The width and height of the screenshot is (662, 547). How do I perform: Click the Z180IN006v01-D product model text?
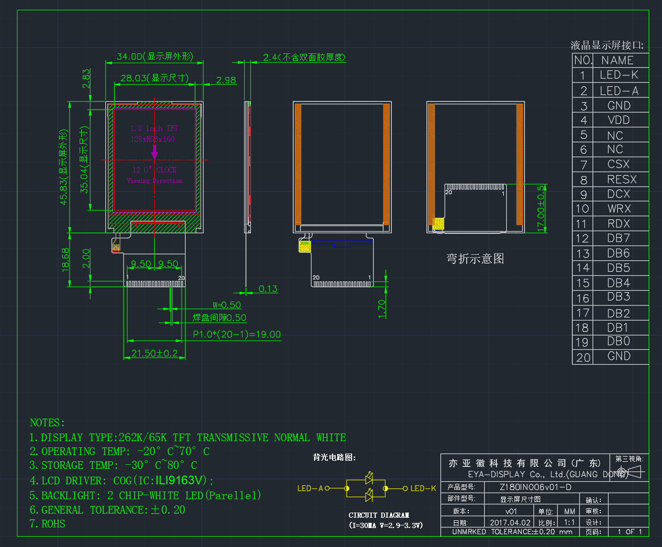[x=536, y=487]
